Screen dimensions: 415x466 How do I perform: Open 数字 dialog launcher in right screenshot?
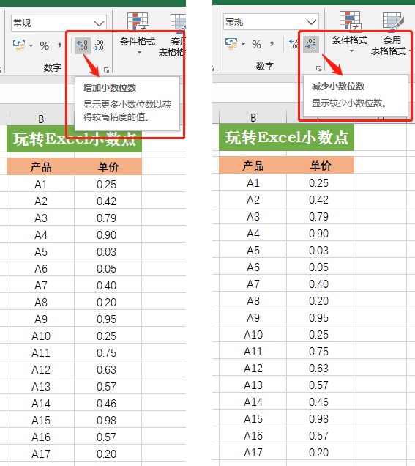(318, 69)
